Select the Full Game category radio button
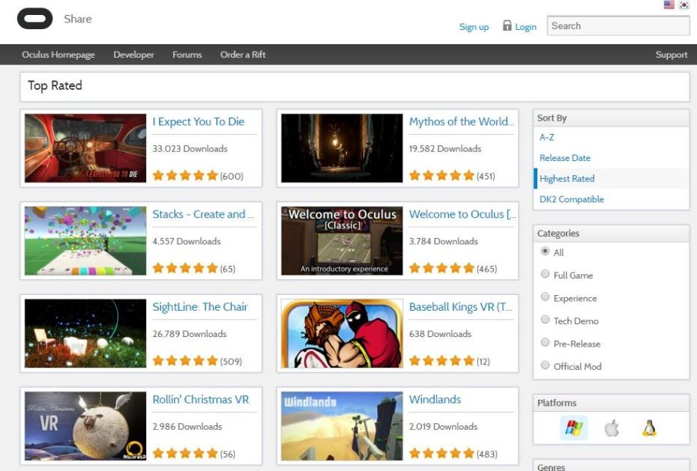This screenshot has height=471, width=697. point(545,274)
